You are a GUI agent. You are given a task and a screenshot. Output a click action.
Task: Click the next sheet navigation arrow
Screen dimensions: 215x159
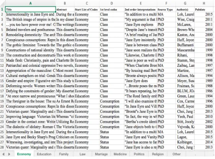[x=9, y=154]
